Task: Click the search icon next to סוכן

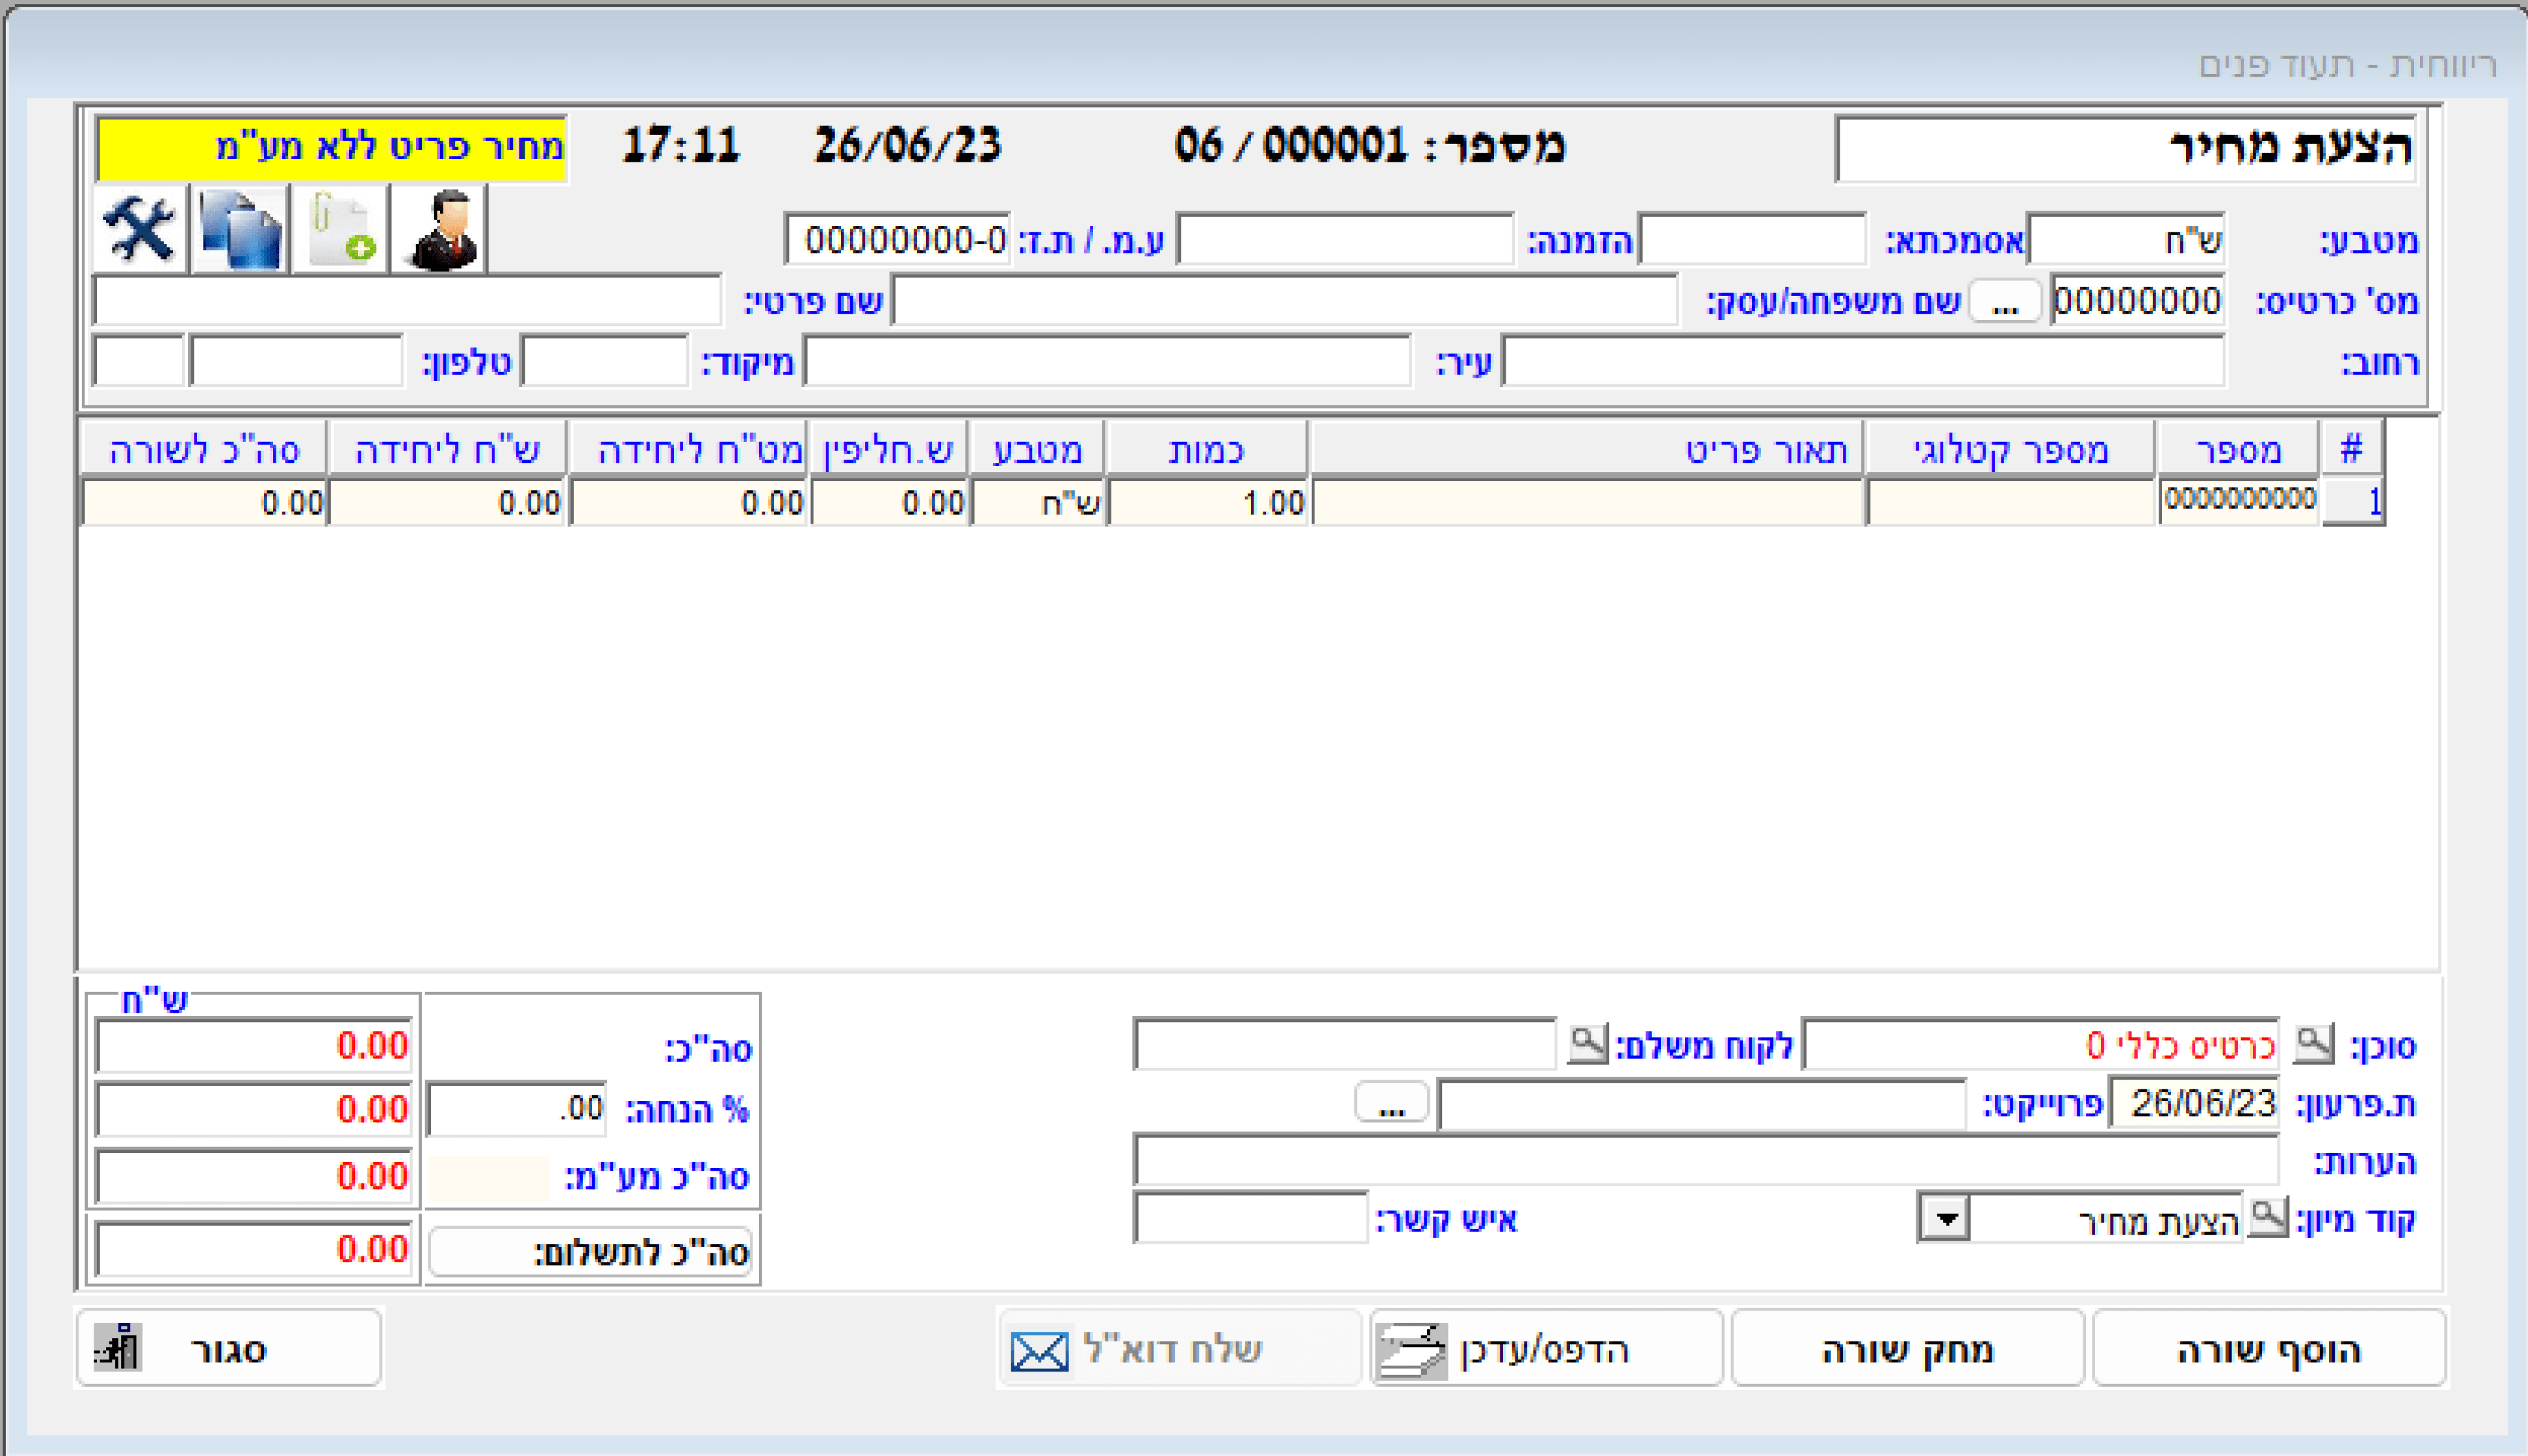Action: point(2313,1044)
